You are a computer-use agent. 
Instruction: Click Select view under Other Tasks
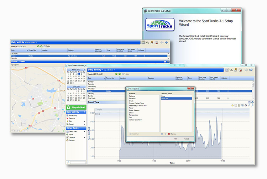[x=72, y=132]
